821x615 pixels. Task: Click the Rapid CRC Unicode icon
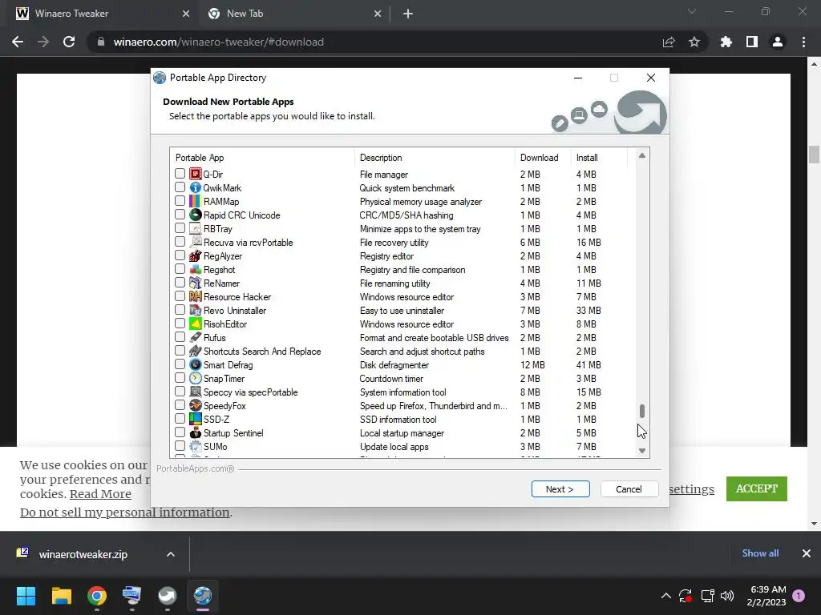click(x=196, y=215)
